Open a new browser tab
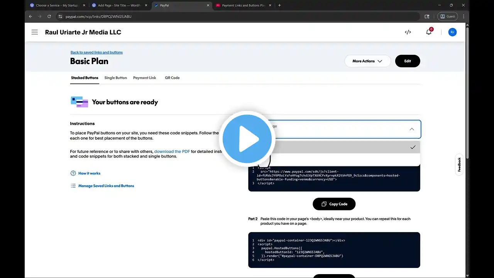The width and height of the screenshot is (494, 278). pos(279,5)
